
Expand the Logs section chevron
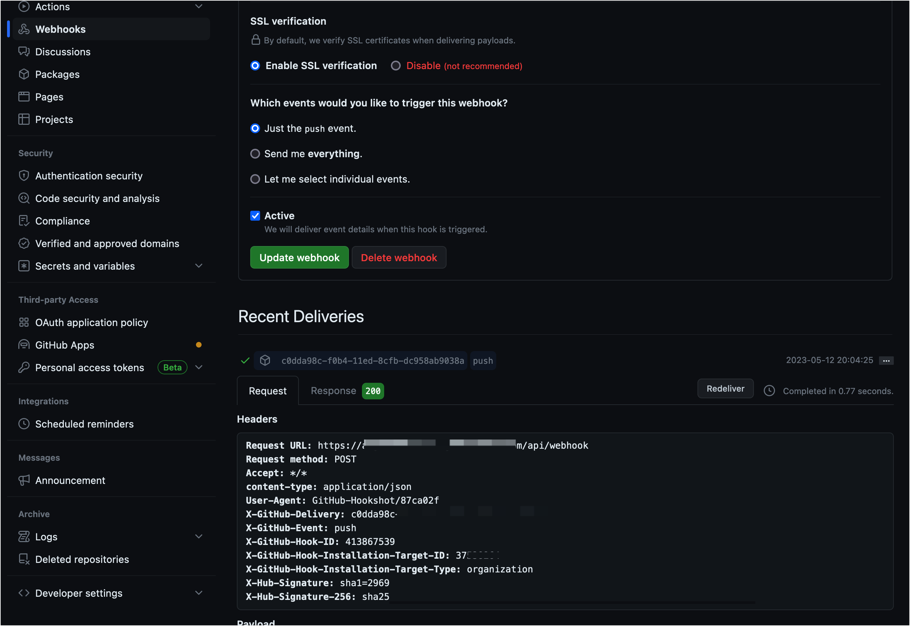point(199,536)
